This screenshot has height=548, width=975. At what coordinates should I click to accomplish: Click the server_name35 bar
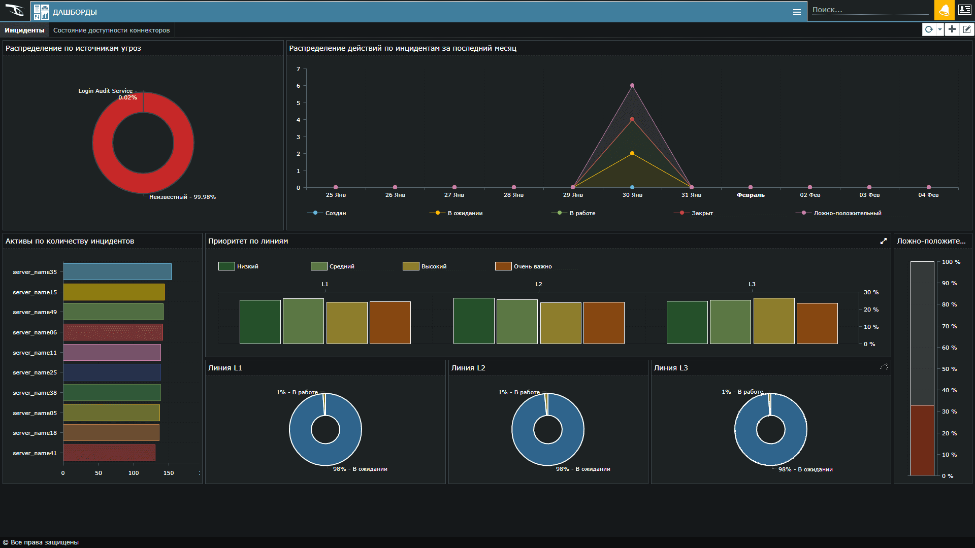117,272
